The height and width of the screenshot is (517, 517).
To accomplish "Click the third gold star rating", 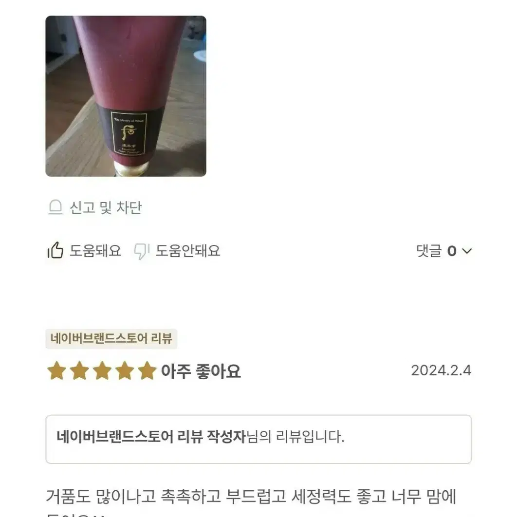I will pyautogui.click(x=102, y=370).
